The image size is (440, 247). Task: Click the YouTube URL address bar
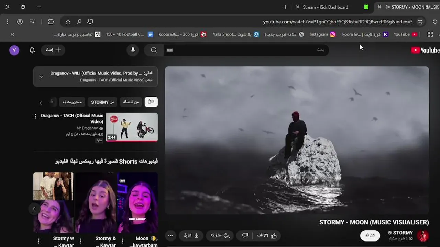[x=338, y=22]
